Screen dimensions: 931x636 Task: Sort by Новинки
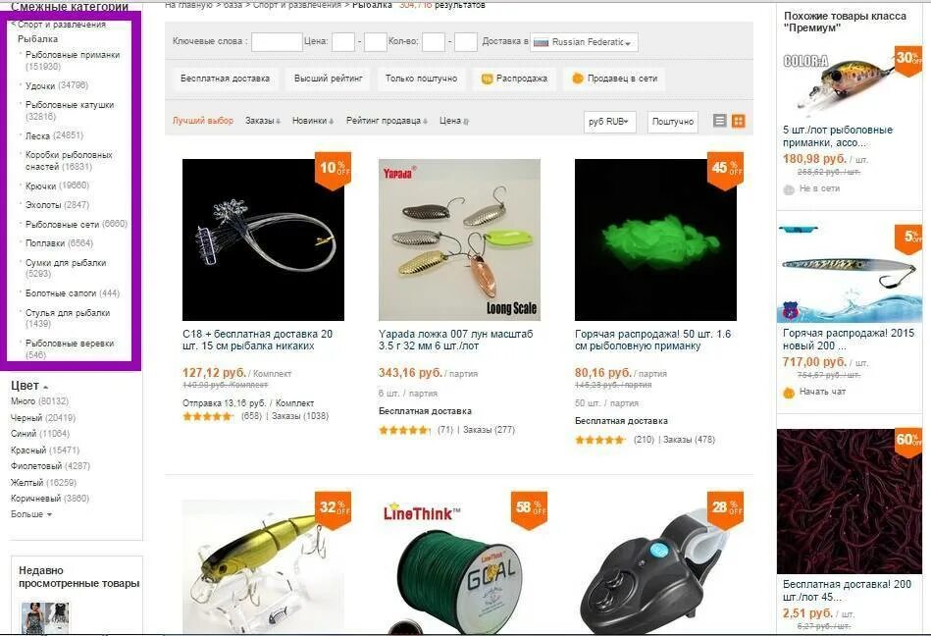click(x=312, y=121)
